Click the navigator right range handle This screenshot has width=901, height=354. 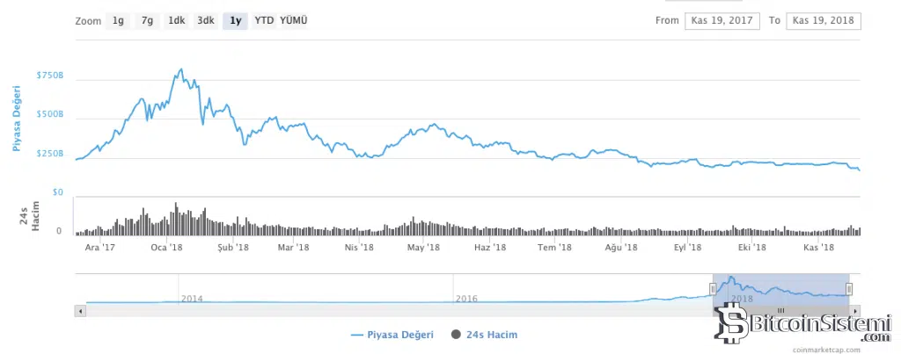849,288
